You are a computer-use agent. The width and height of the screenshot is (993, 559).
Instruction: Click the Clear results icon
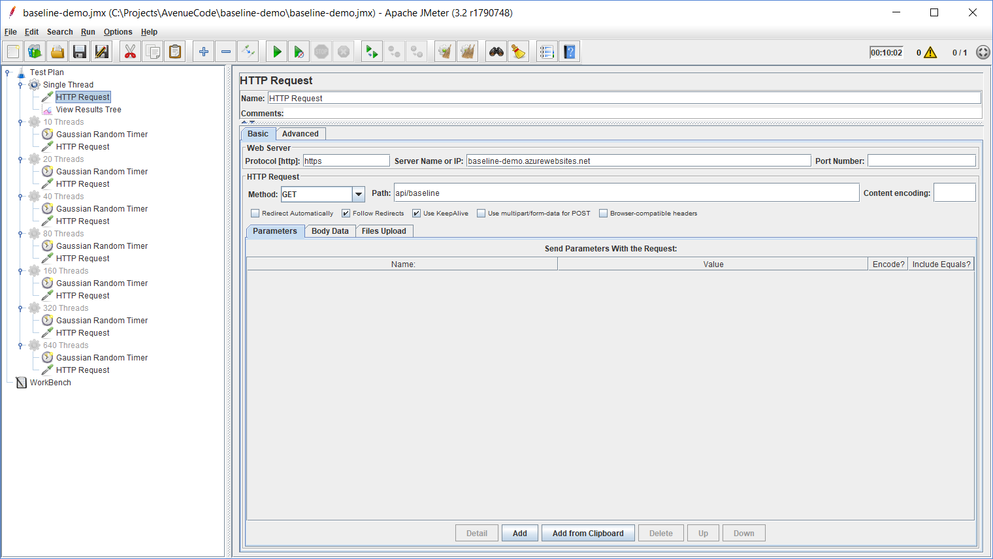[446, 52]
